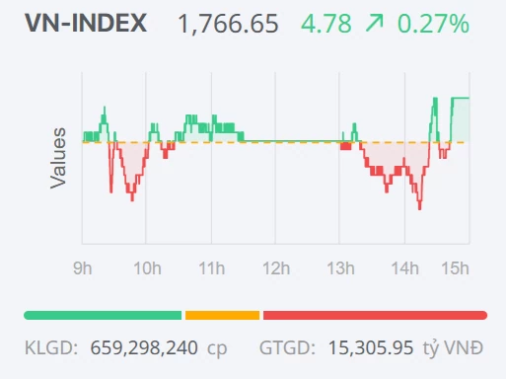
Task: Select the trading value 15,305.95
Action: pyautogui.click(x=371, y=348)
